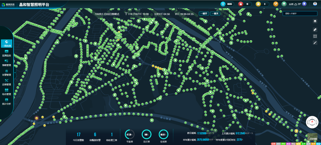Open 统计分析 statistics section
Viewport: 321px width, 145px height.
[6, 101]
